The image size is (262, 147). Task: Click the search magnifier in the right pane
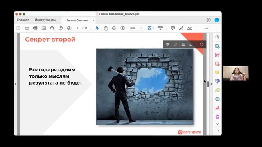click(x=217, y=37)
